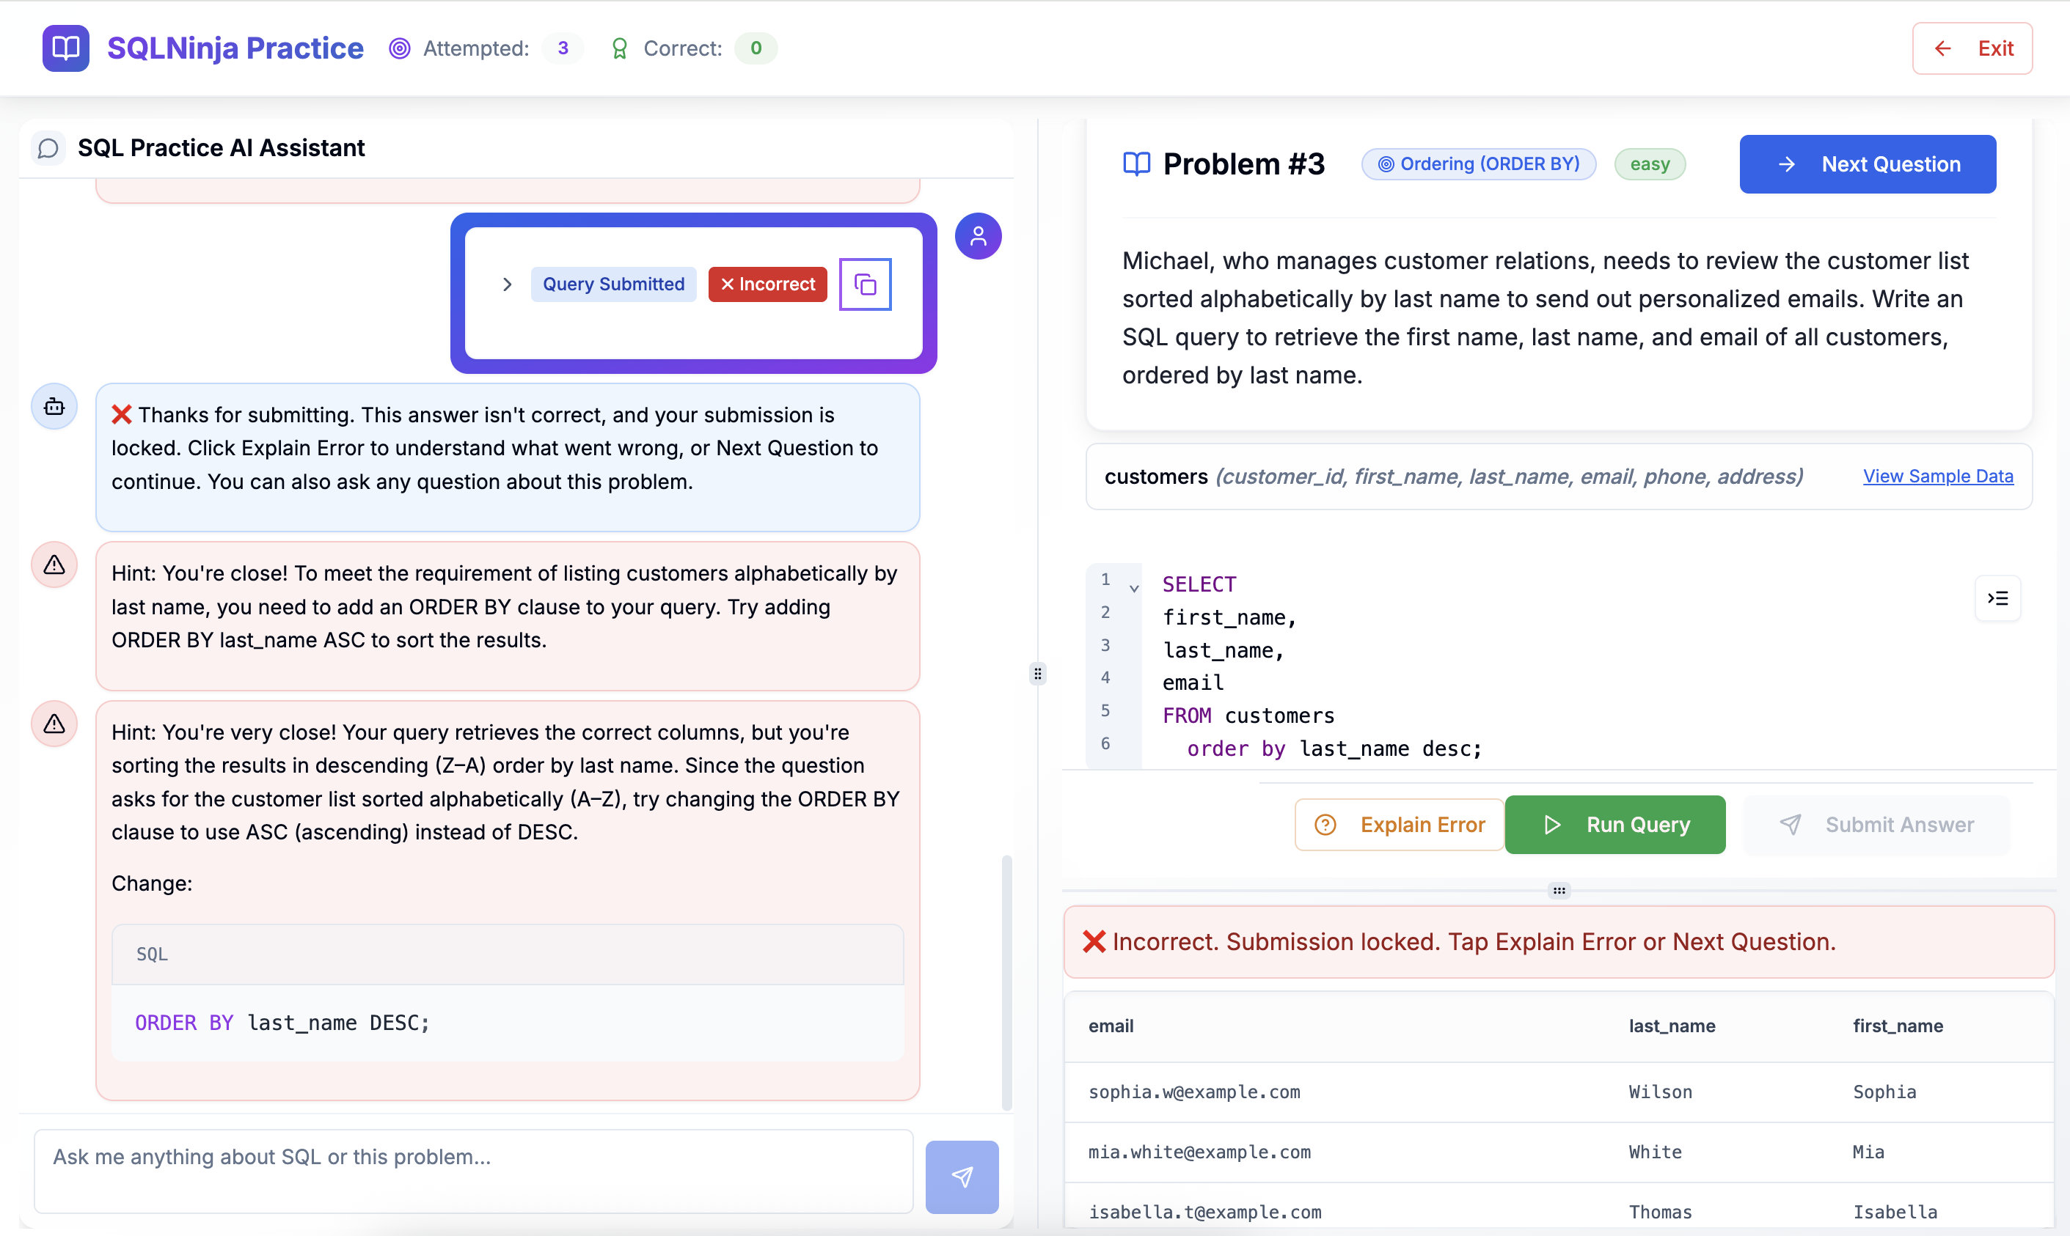The image size is (2070, 1236).
Task: Click the first hint warning triangle icon
Action: [x=54, y=564]
